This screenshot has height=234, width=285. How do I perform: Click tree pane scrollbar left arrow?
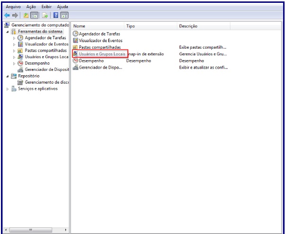point(6,230)
